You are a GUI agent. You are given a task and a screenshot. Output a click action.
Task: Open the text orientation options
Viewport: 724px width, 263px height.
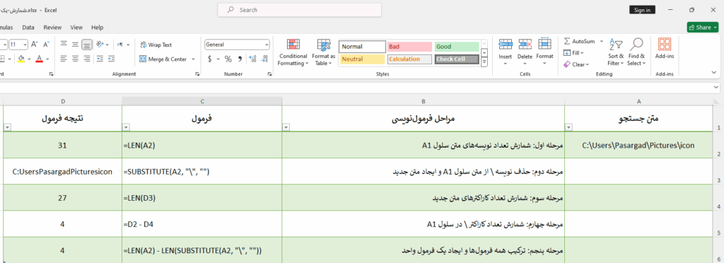coord(103,45)
